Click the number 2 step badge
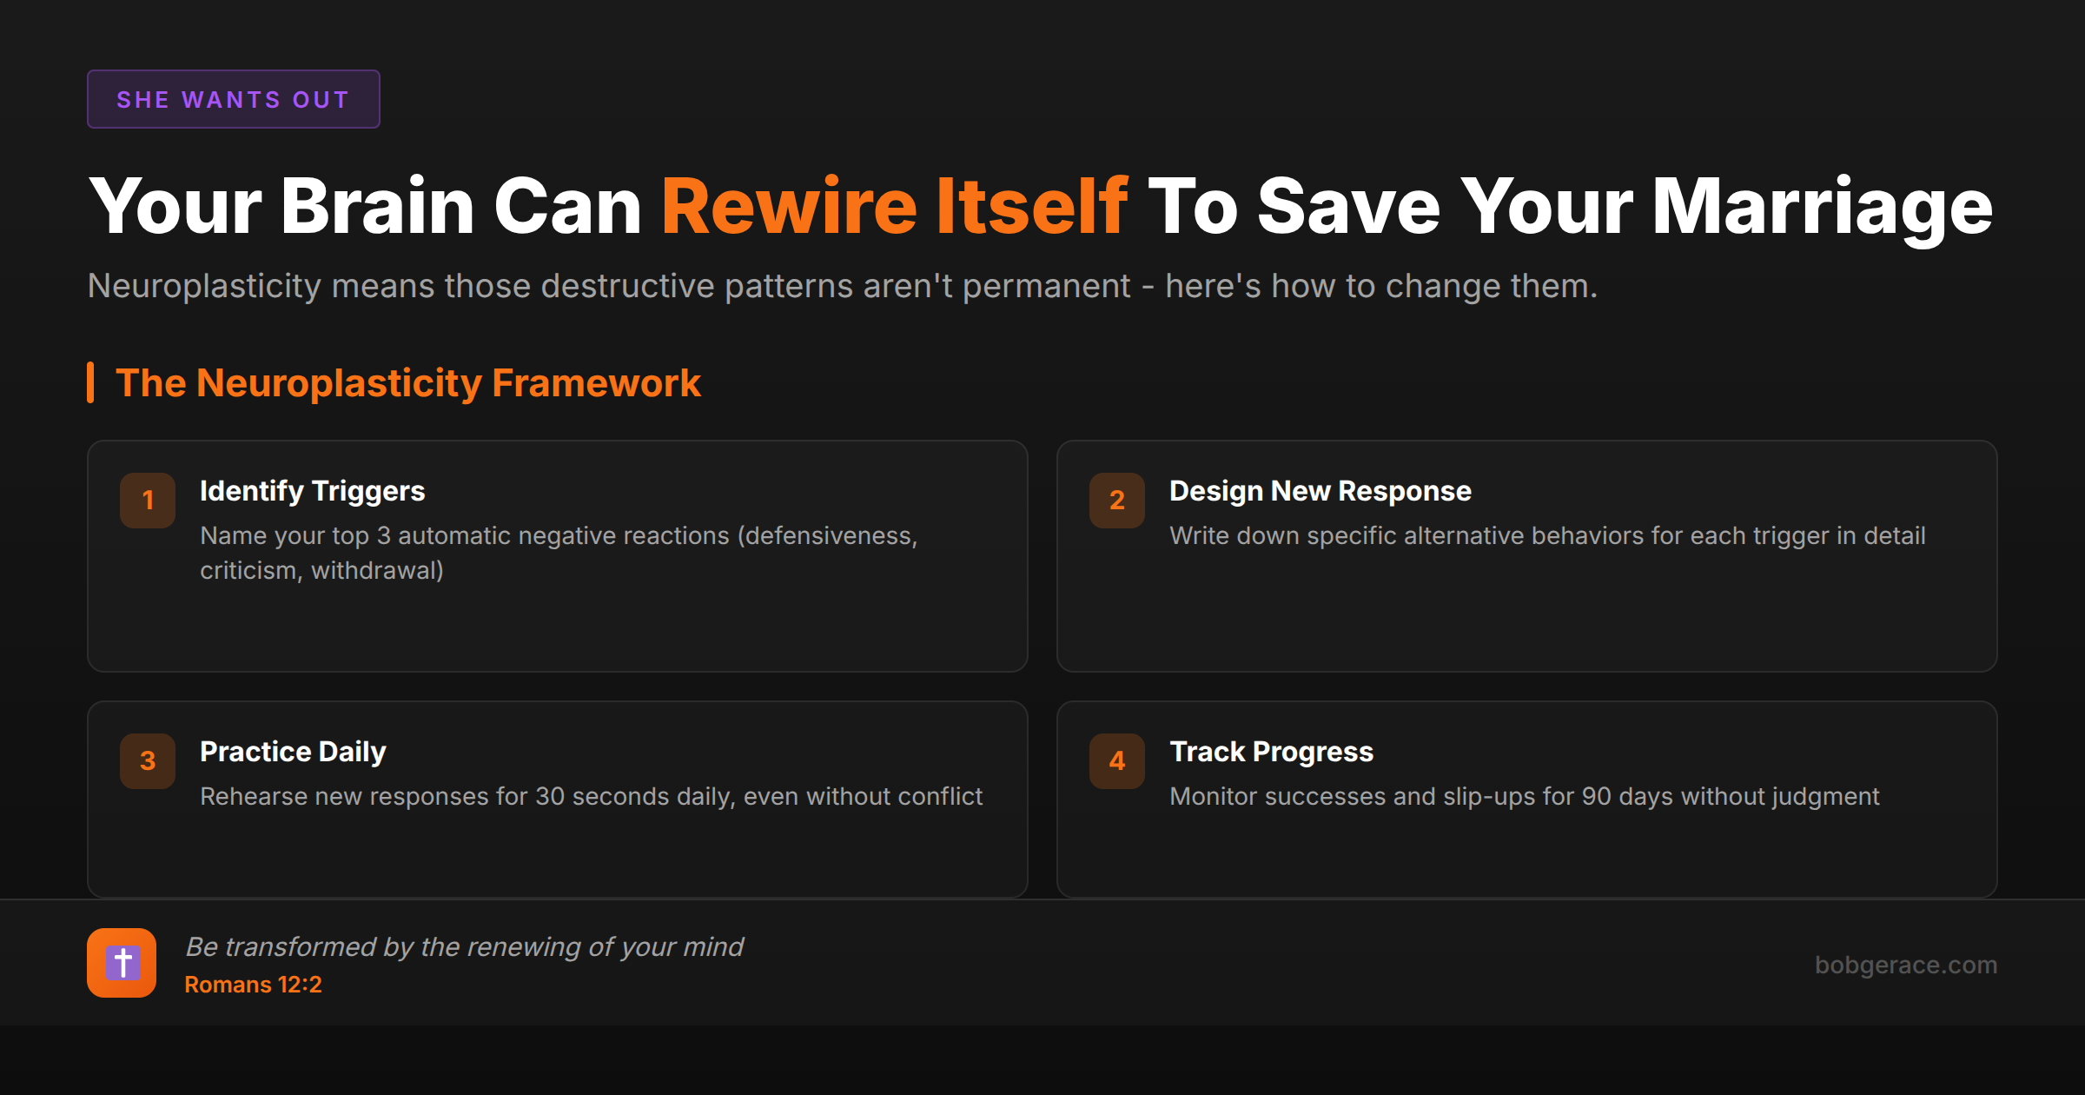 1117,501
